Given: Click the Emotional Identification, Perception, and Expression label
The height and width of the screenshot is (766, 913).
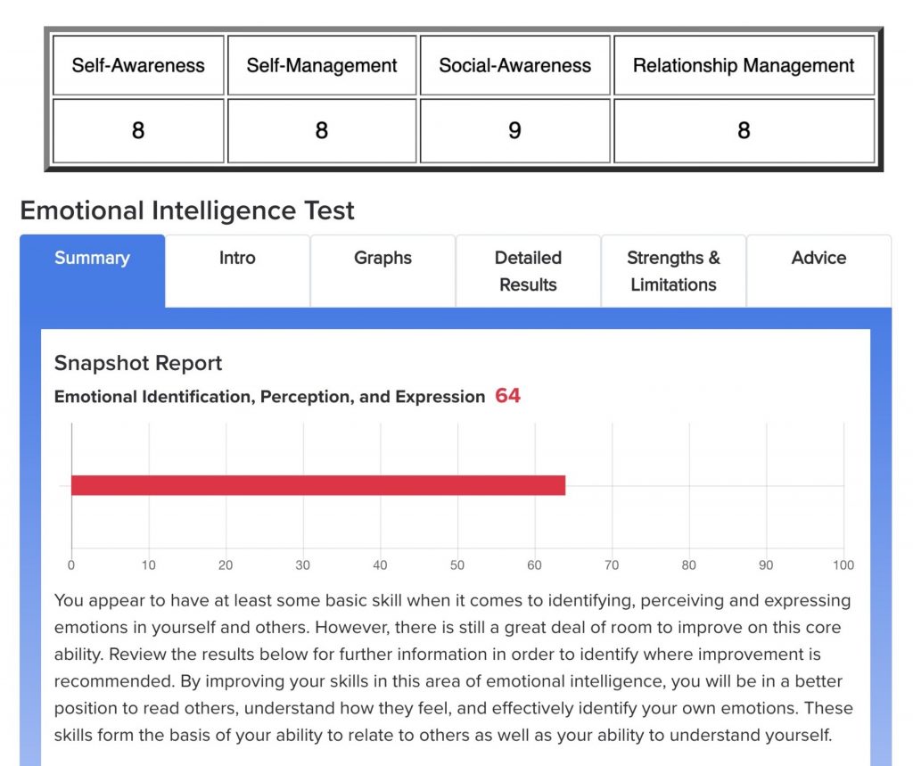Looking at the screenshot, I should tap(269, 397).
